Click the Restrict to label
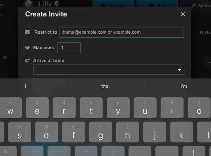211x156 pixels. pos(46,32)
